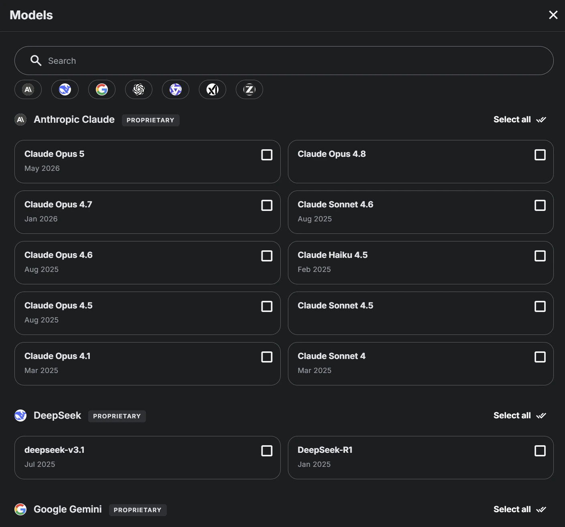Click the Claude Opus 4.7 model name
This screenshot has height=527, width=565.
58,205
